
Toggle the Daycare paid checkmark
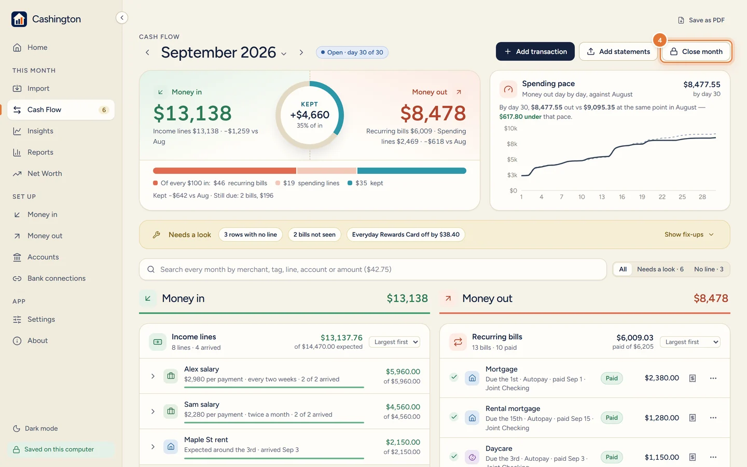tap(454, 457)
